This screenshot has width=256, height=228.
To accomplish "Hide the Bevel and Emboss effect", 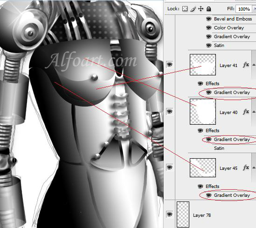I will pos(208,19).
